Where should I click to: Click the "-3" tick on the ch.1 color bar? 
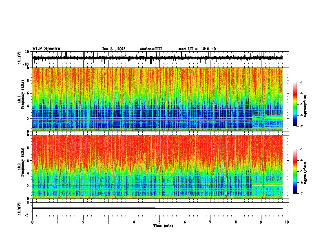point(301,82)
